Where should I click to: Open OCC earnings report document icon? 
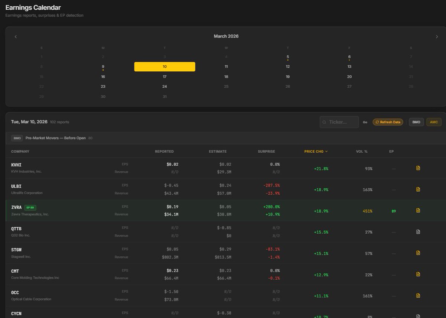pyautogui.click(x=418, y=296)
